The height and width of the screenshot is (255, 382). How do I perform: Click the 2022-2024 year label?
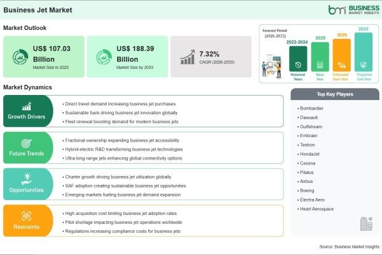(x=297, y=42)
